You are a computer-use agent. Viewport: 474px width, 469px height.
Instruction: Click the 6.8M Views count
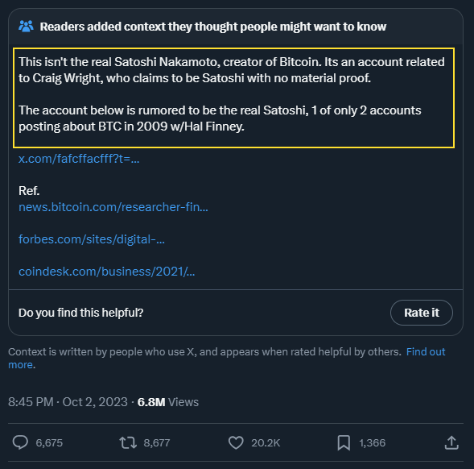pos(167,402)
